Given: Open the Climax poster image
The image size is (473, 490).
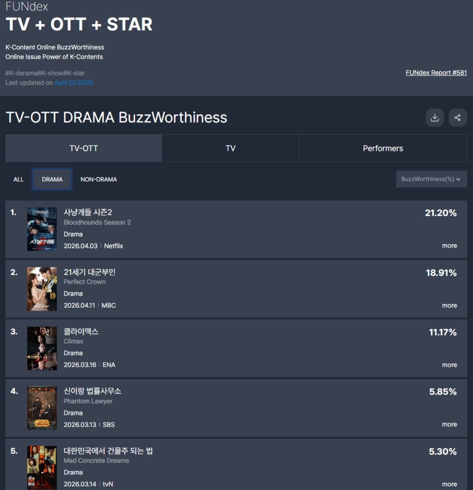Looking at the screenshot, I should (42, 348).
